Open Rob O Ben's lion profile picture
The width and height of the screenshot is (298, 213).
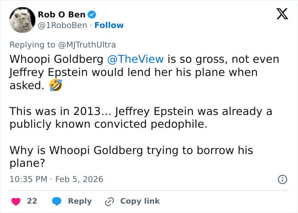pos(22,20)
